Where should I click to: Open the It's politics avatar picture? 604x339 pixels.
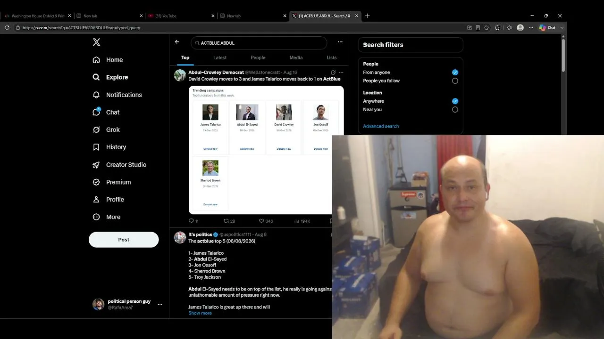[x=180, y=237]
